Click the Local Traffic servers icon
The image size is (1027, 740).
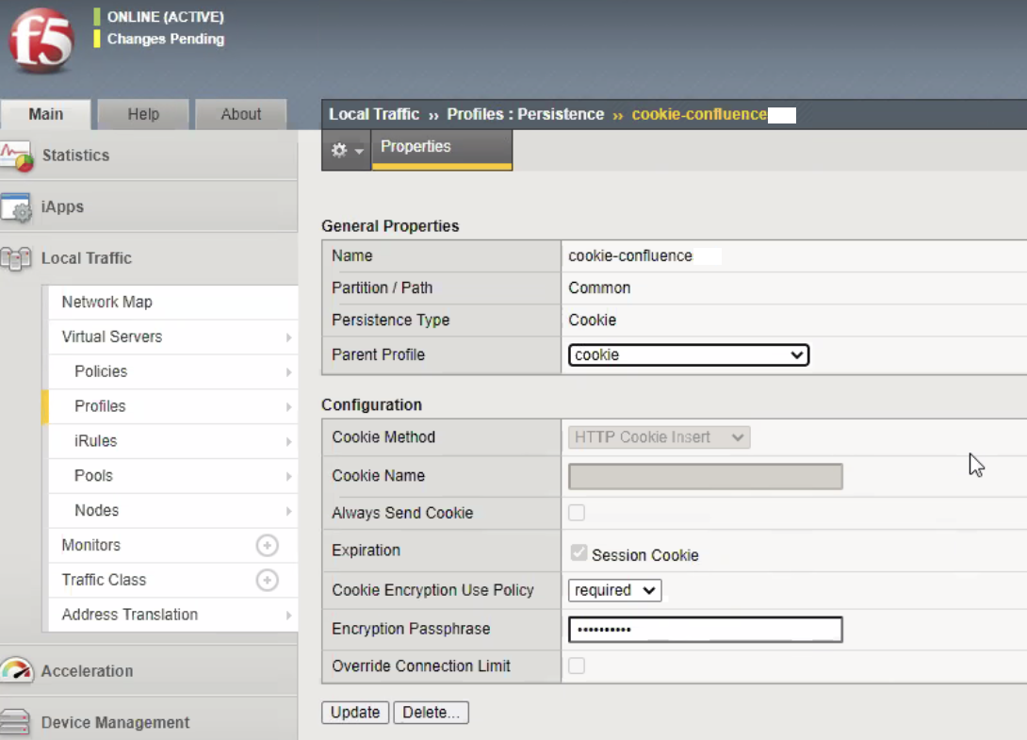pyautogui.click(x=16, y=258)
